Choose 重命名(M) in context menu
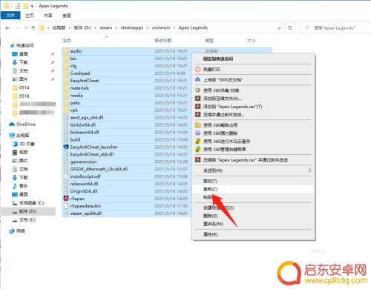 pyautogui.click(x=253, y=224)
